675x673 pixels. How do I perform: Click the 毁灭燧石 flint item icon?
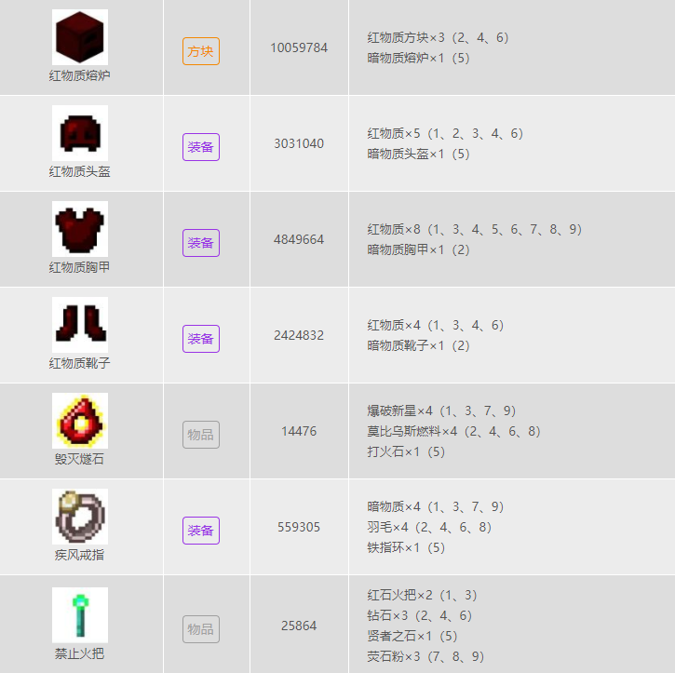pyautogui.click(x=80, y=421)
